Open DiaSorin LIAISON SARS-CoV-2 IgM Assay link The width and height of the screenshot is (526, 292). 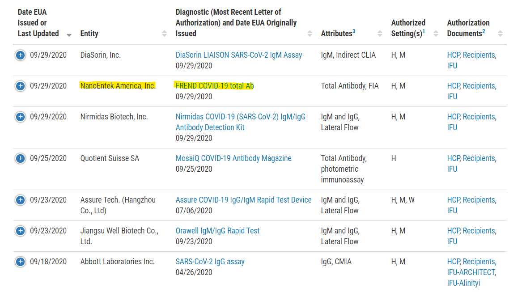pos(239,55)
